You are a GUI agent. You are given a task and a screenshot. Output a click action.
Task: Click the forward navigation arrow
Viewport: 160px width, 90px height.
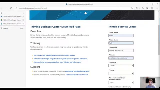point(7,8)
